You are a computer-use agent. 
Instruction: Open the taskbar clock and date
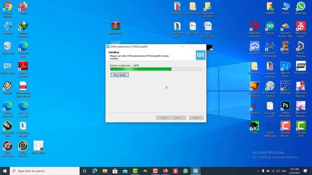coord(294,171)
